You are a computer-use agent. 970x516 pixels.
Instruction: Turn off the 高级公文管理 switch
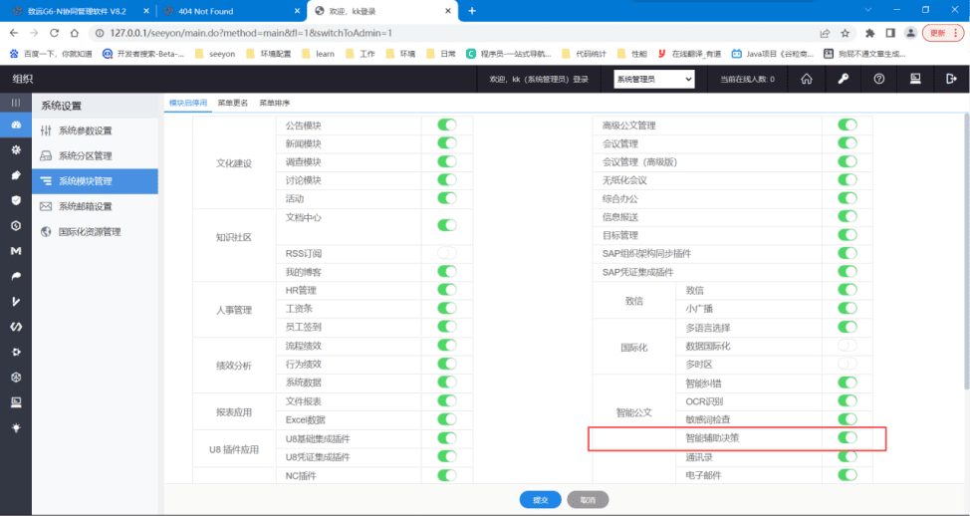click(848, 125)
